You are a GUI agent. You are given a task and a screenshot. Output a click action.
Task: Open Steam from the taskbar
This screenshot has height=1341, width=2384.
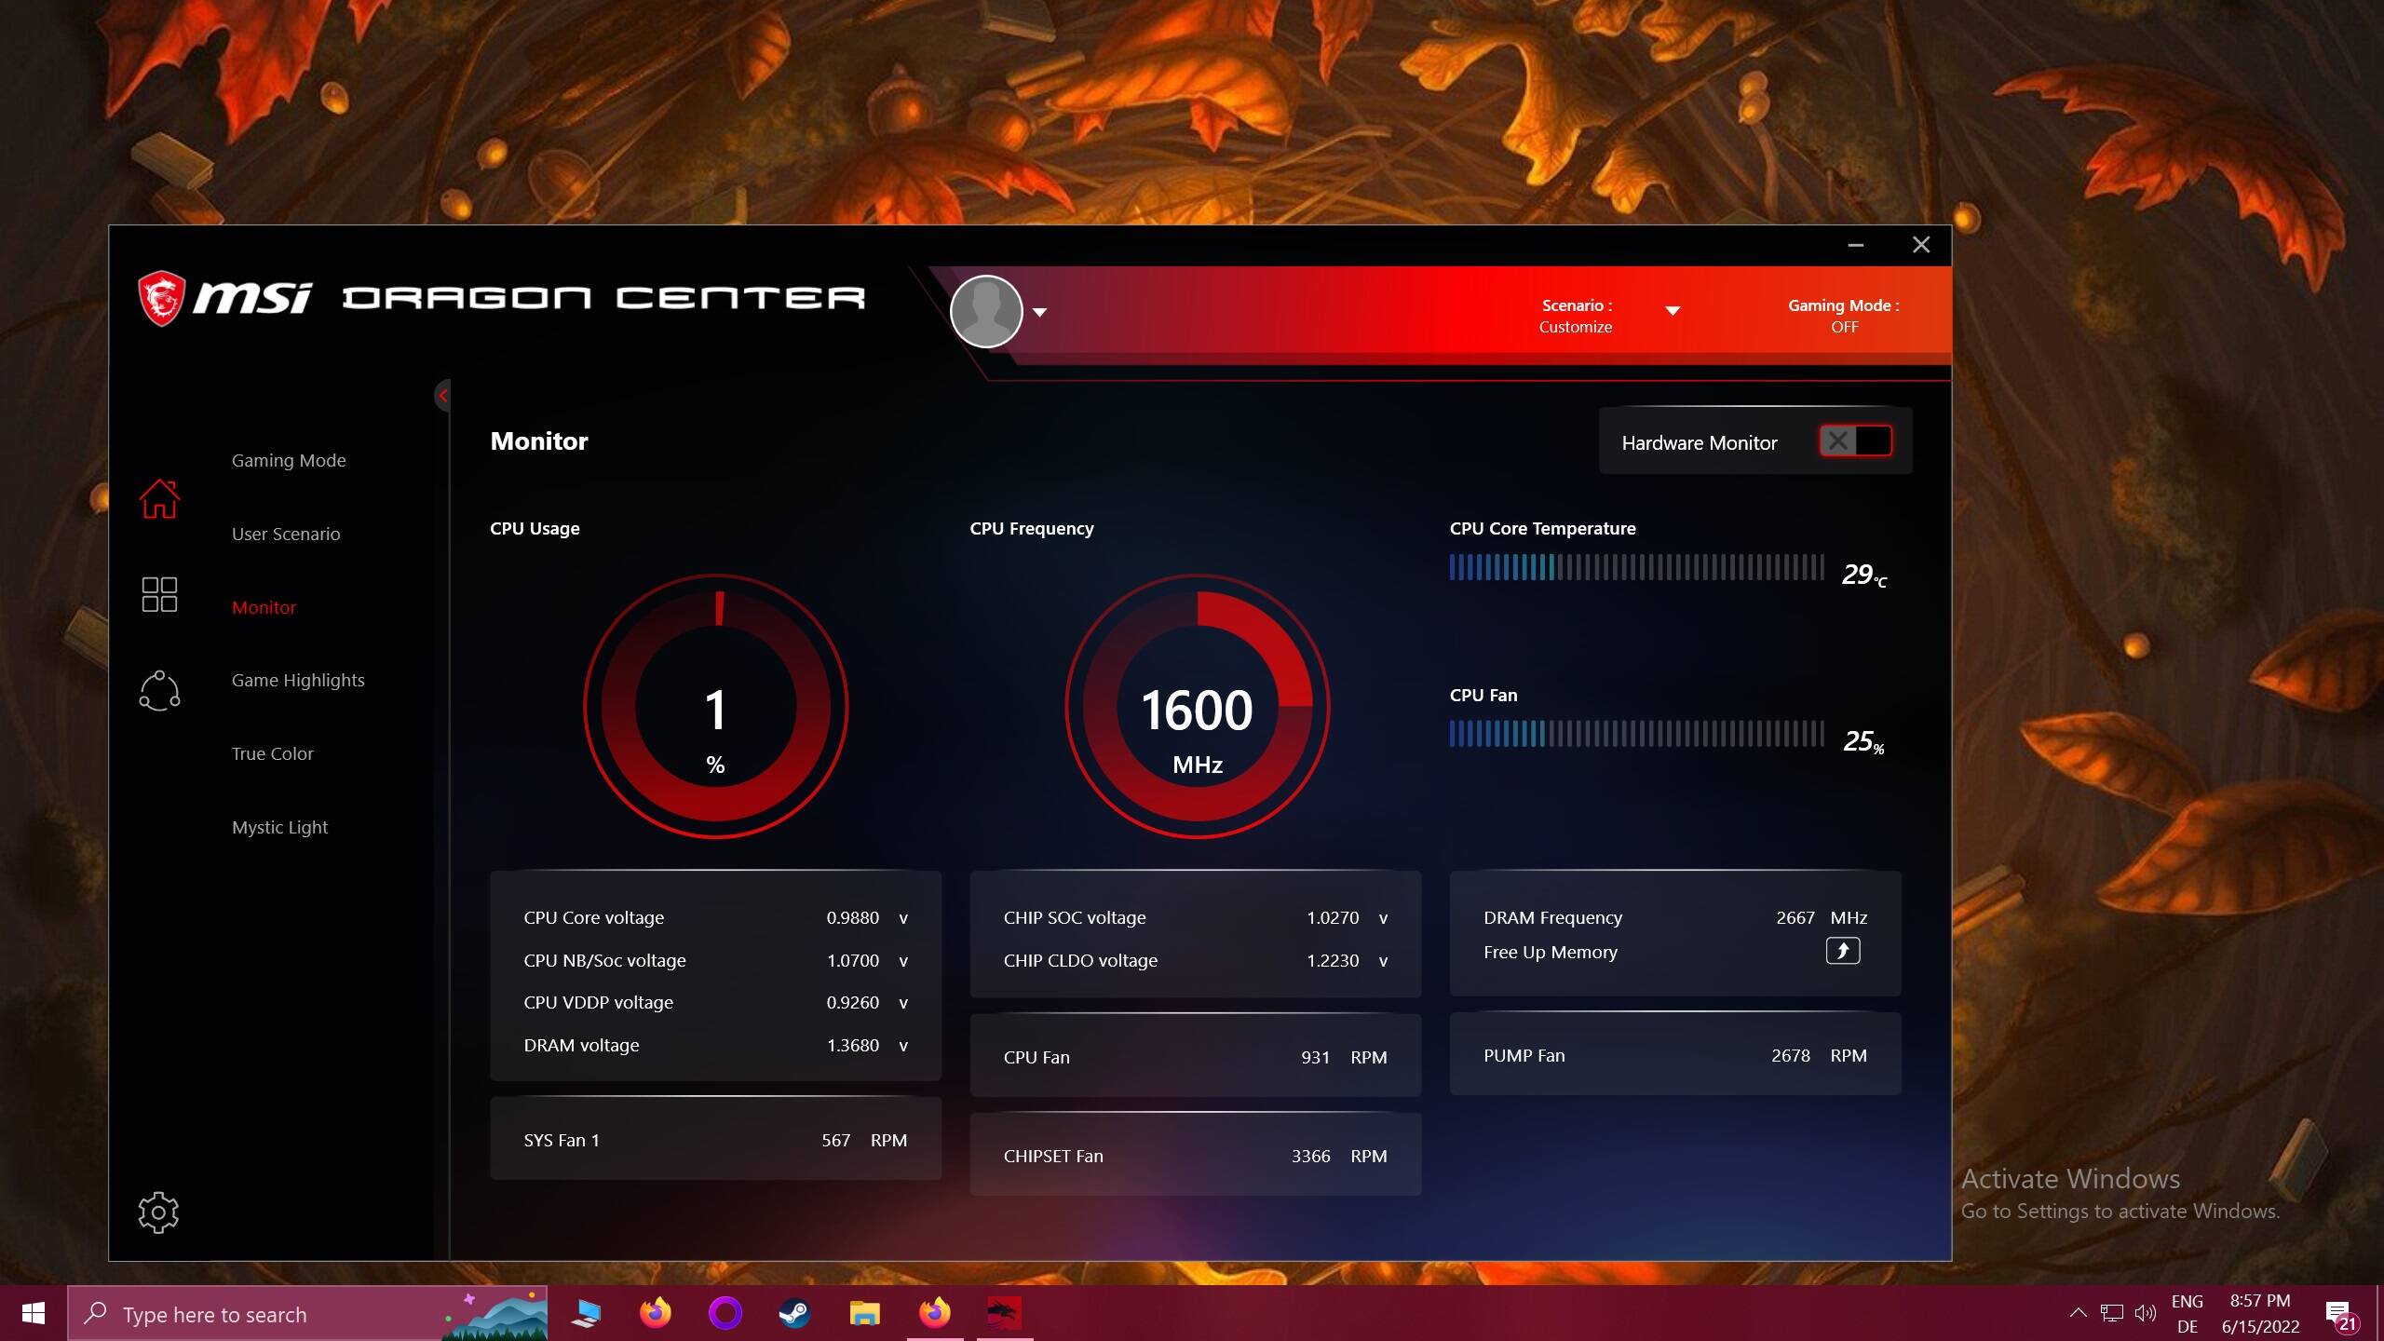point(794,1313)
